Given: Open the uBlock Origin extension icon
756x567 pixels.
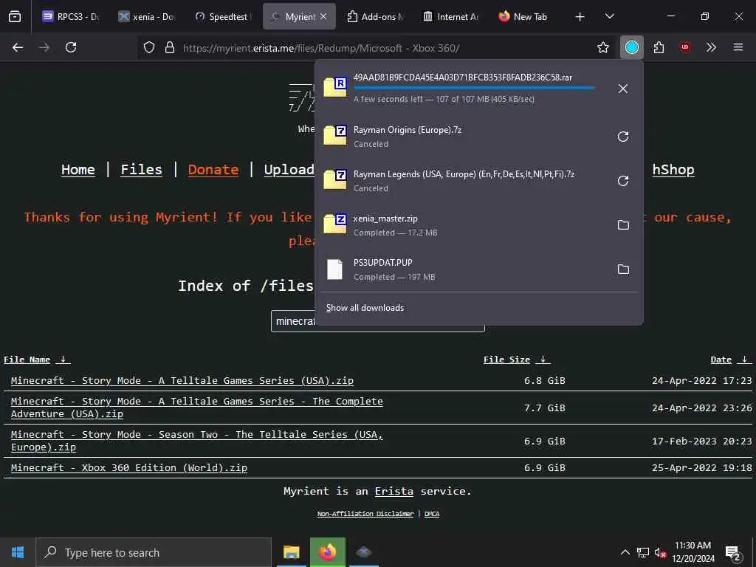Looking at the screenshot, I should coord(685,47).
